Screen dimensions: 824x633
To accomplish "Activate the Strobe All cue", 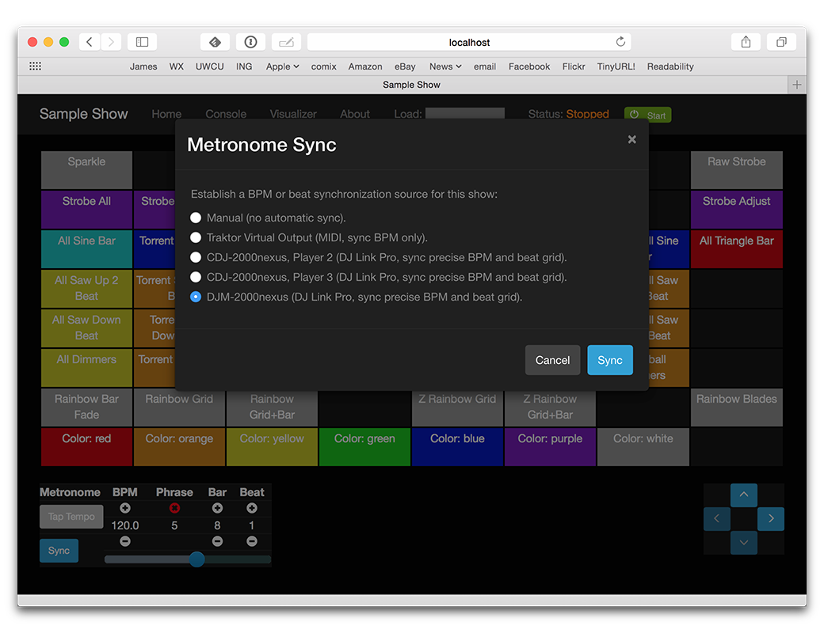I will coord(86,210).
